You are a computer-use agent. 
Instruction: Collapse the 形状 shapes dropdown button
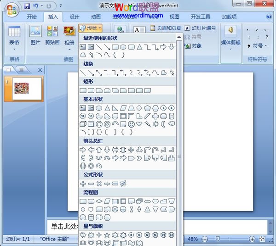click(x=90, y=28)
